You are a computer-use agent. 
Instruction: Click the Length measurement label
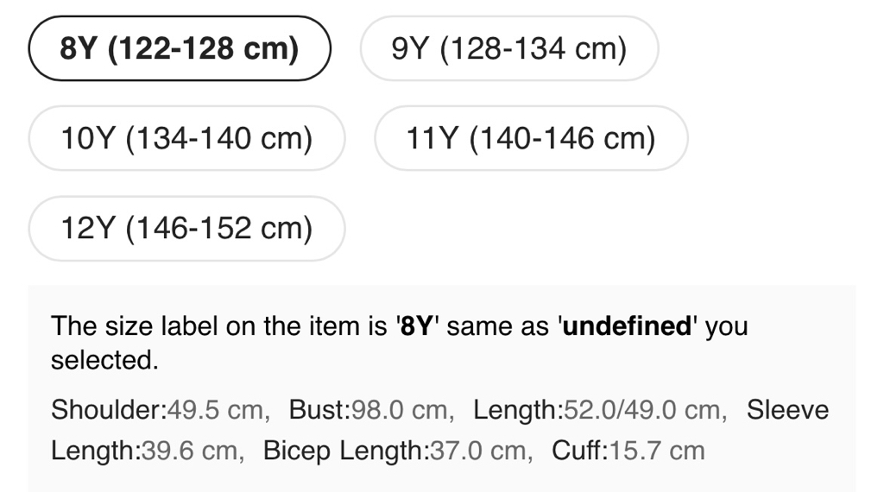click(x=517, y=409)
